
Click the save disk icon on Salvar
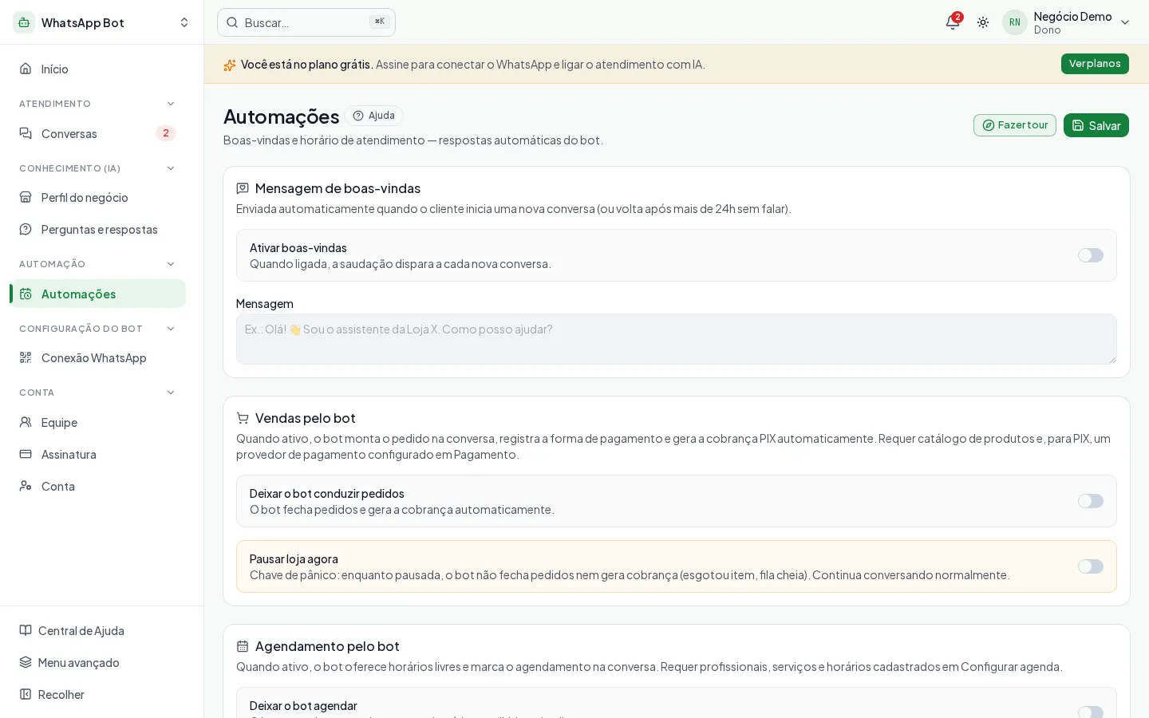[x=1078, y=125]
